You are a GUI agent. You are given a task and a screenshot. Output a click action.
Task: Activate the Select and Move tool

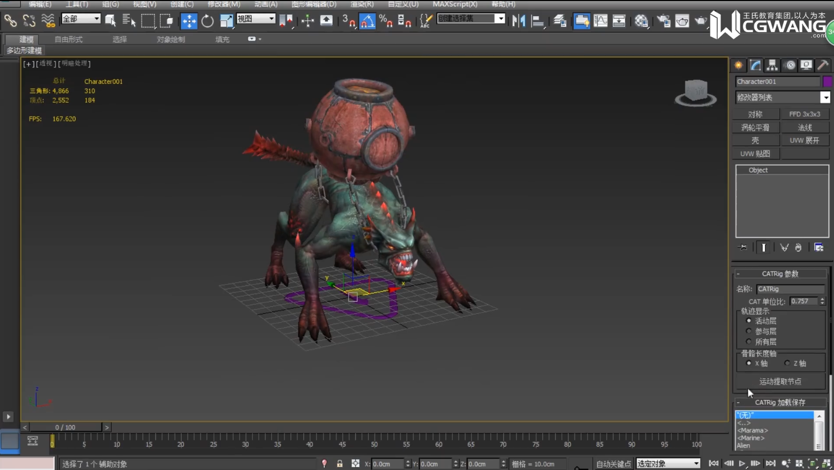[189, 20]
